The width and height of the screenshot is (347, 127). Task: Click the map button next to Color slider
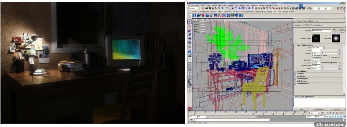pos(340,51)
